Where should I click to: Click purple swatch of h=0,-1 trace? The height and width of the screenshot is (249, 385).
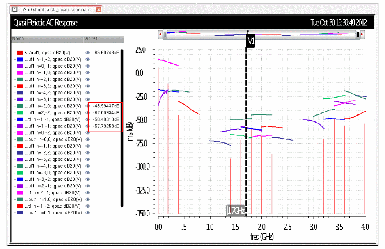click(x=20, y=66)
